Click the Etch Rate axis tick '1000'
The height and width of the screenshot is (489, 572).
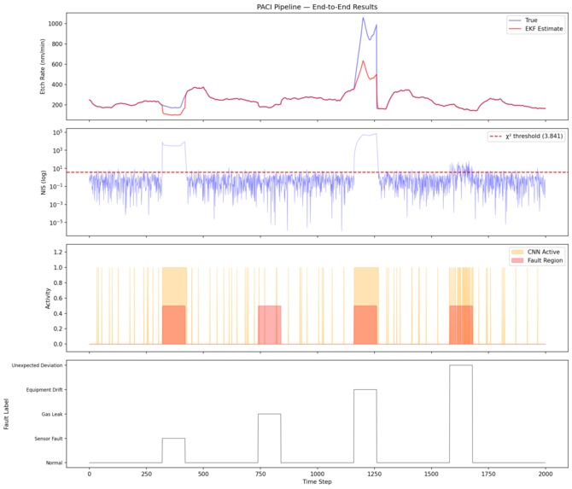(x=55, y=24)
